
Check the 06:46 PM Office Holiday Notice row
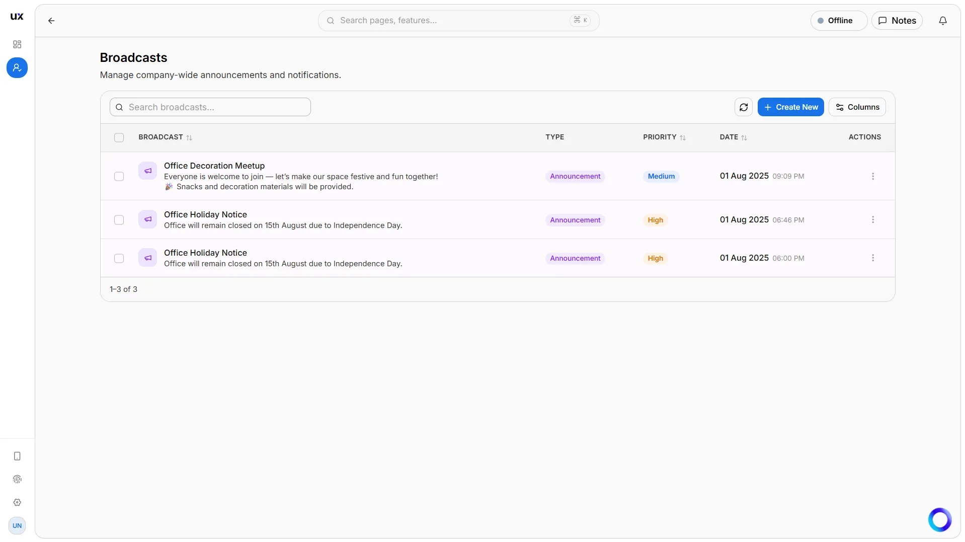tap(119, 220)
